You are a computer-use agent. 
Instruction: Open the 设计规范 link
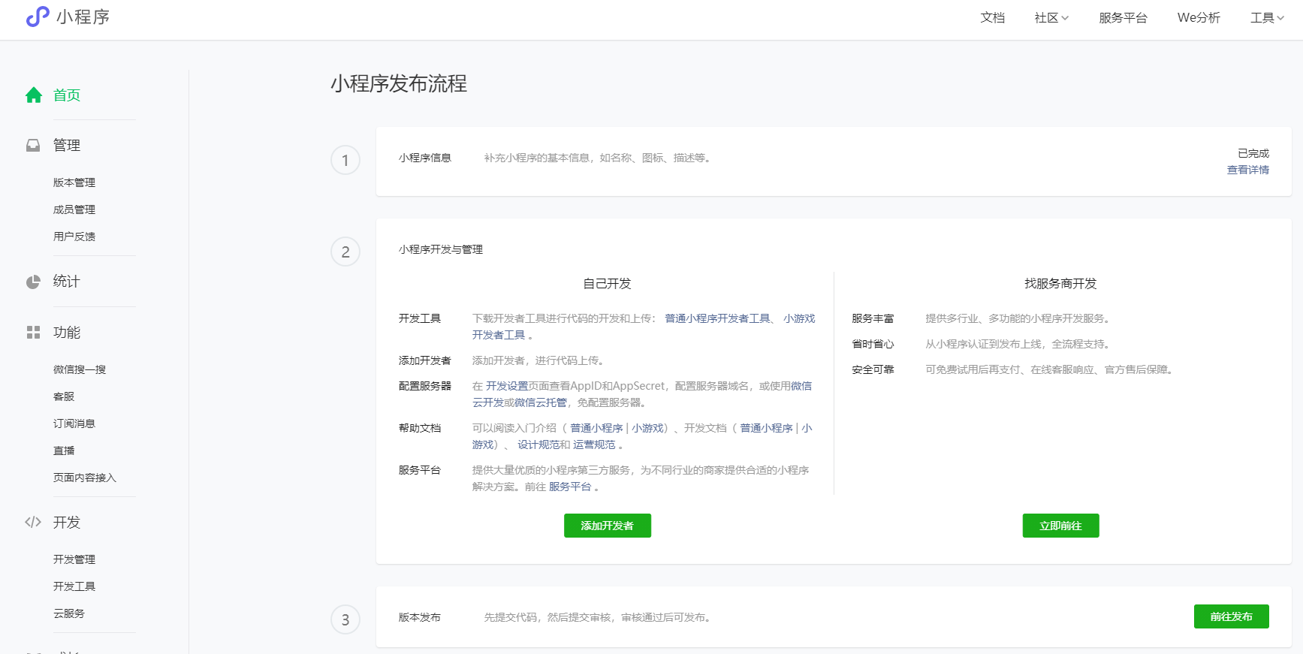(538, 445)
